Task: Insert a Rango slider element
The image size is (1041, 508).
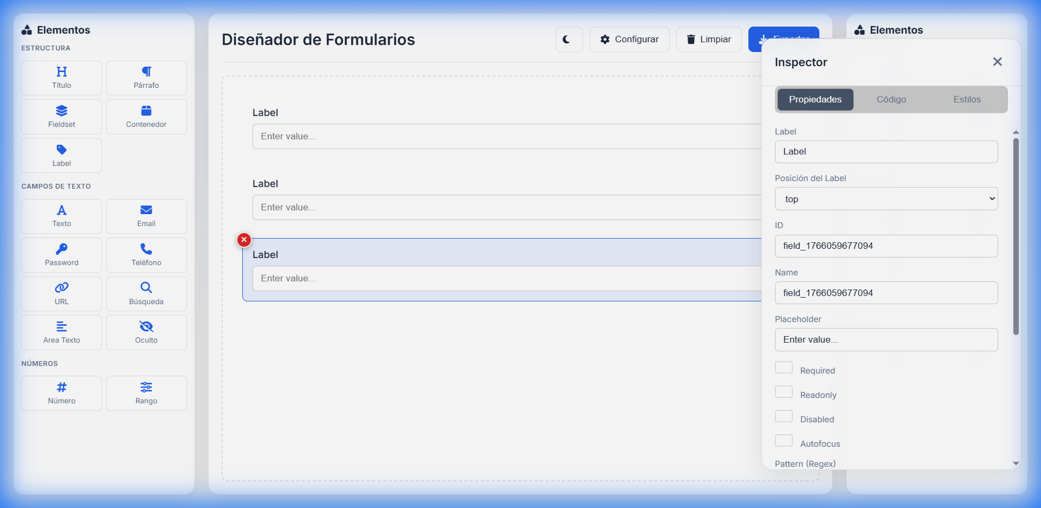Action: point(146,393)
